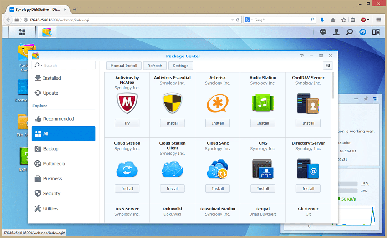Select the Backup category

click(x=63, y=149)
